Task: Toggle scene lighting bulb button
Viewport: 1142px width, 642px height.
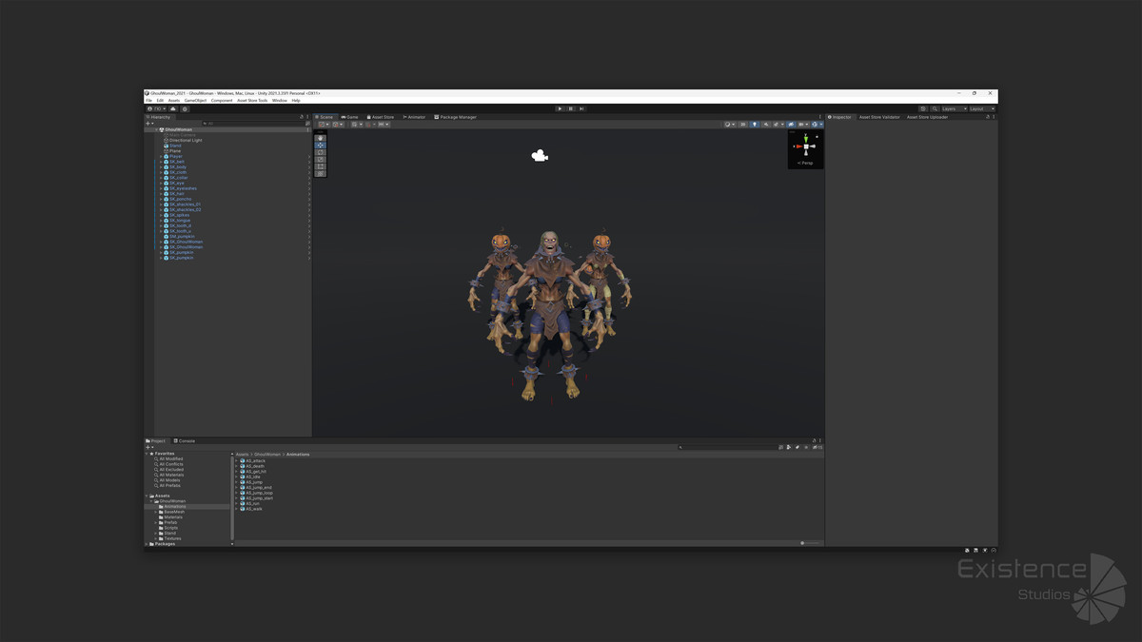Action: pyautogui.click(x=755, y=125)
